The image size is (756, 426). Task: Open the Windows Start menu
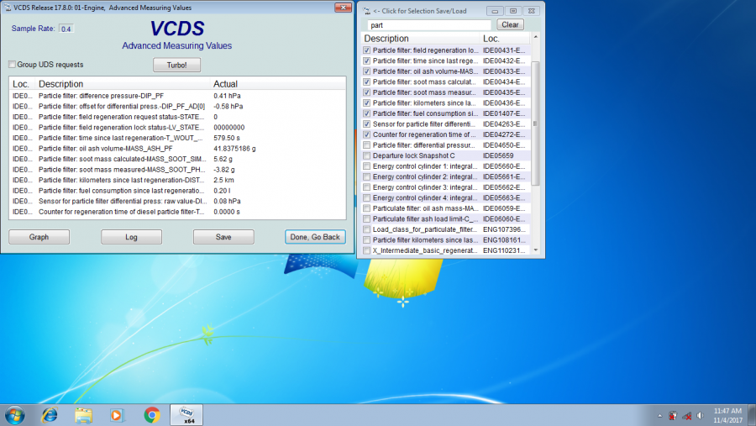tap(15, 414)
